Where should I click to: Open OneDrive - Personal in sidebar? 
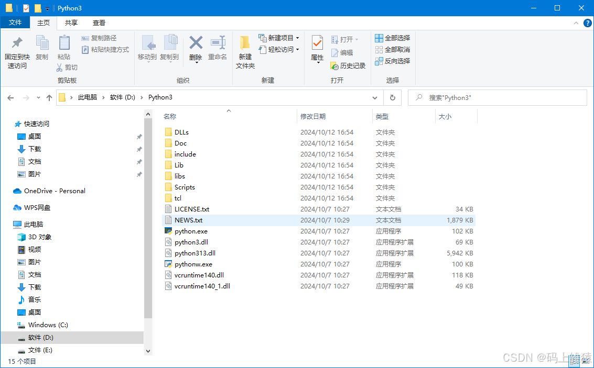coord(55,191)
